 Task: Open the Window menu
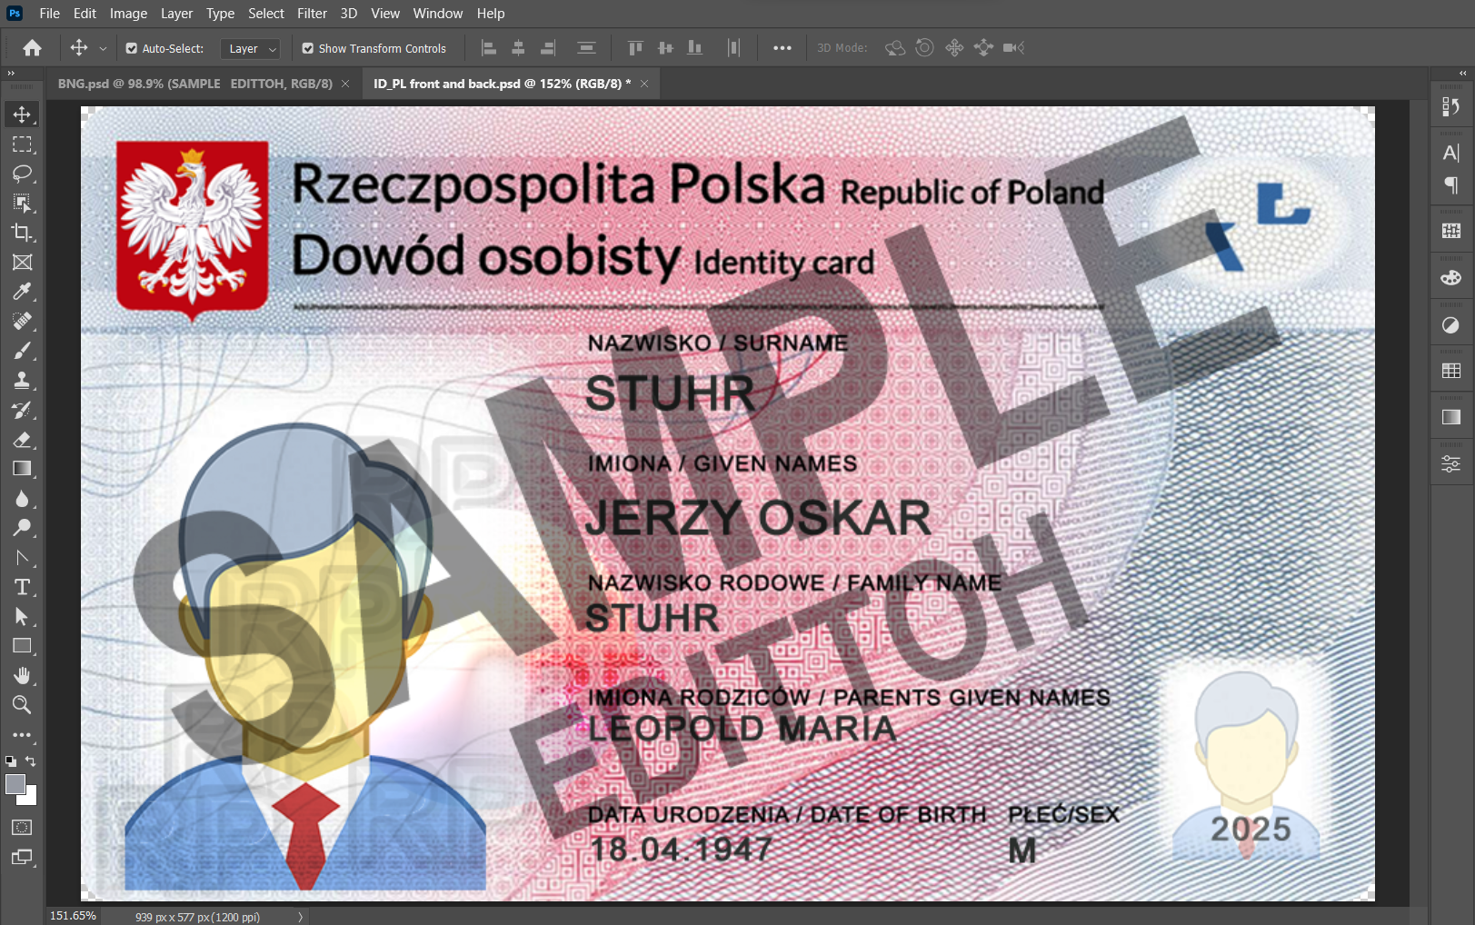(438, 14)
